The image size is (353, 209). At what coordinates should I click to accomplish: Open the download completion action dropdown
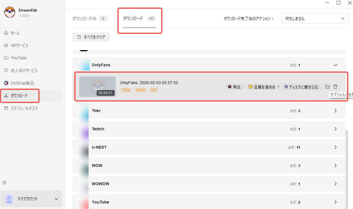coord(315,19)
